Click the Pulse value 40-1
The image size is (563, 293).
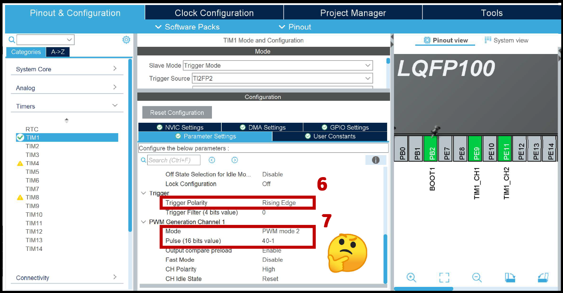point(268,241)
